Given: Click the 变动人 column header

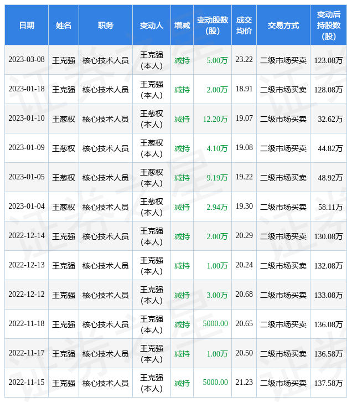Looking at the screenshot, I should pos(152,25).
